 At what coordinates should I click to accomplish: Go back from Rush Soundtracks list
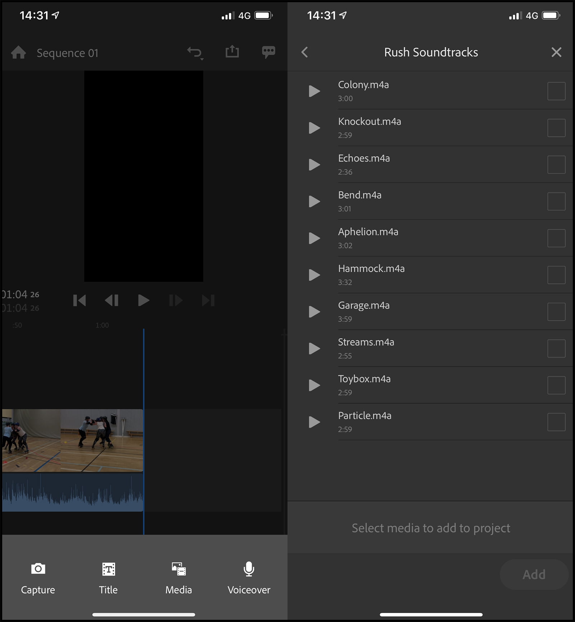(x=305, y=52)
